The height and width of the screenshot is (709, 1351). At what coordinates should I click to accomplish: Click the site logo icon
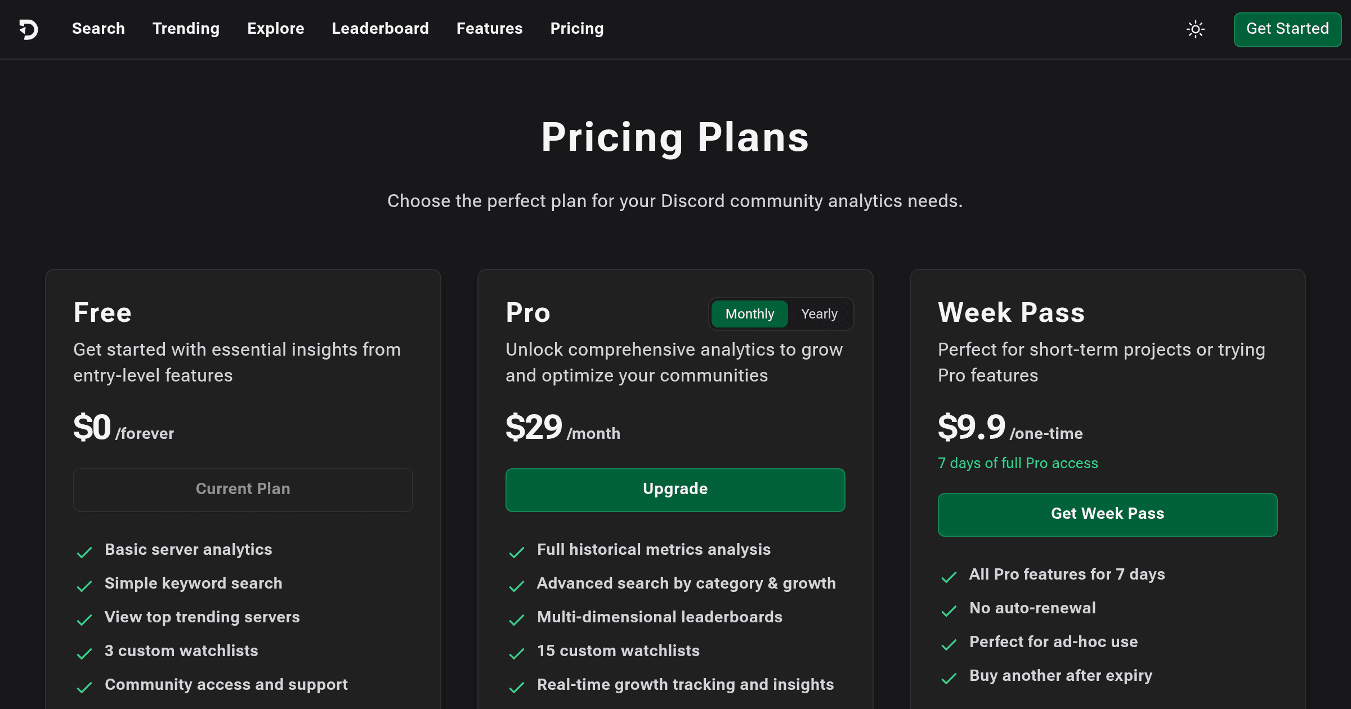coord(29,29)
